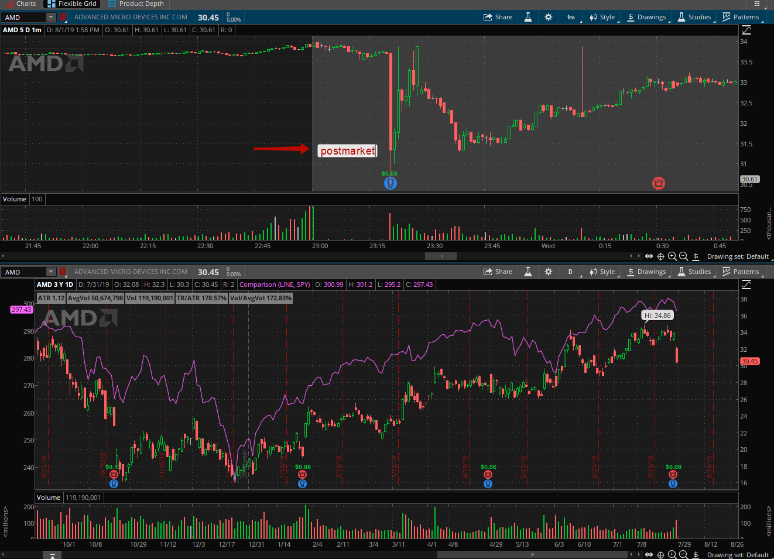Click the red link color box in upper chart

(62, 18)
